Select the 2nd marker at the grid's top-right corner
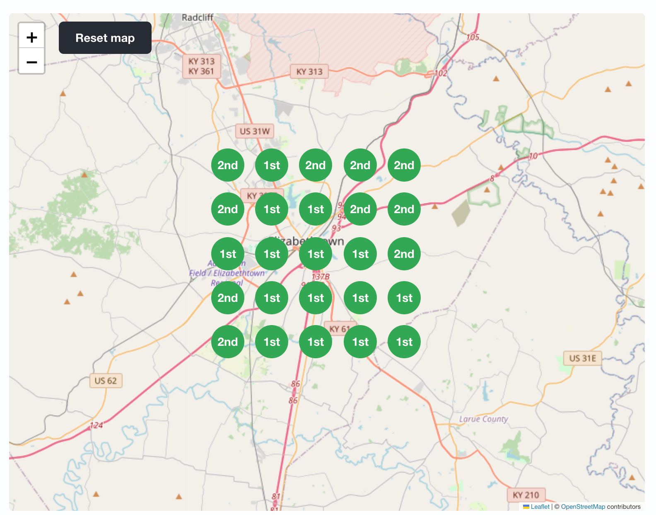The width and height of the screenshot is (656, 515). (x=404, y=165)
